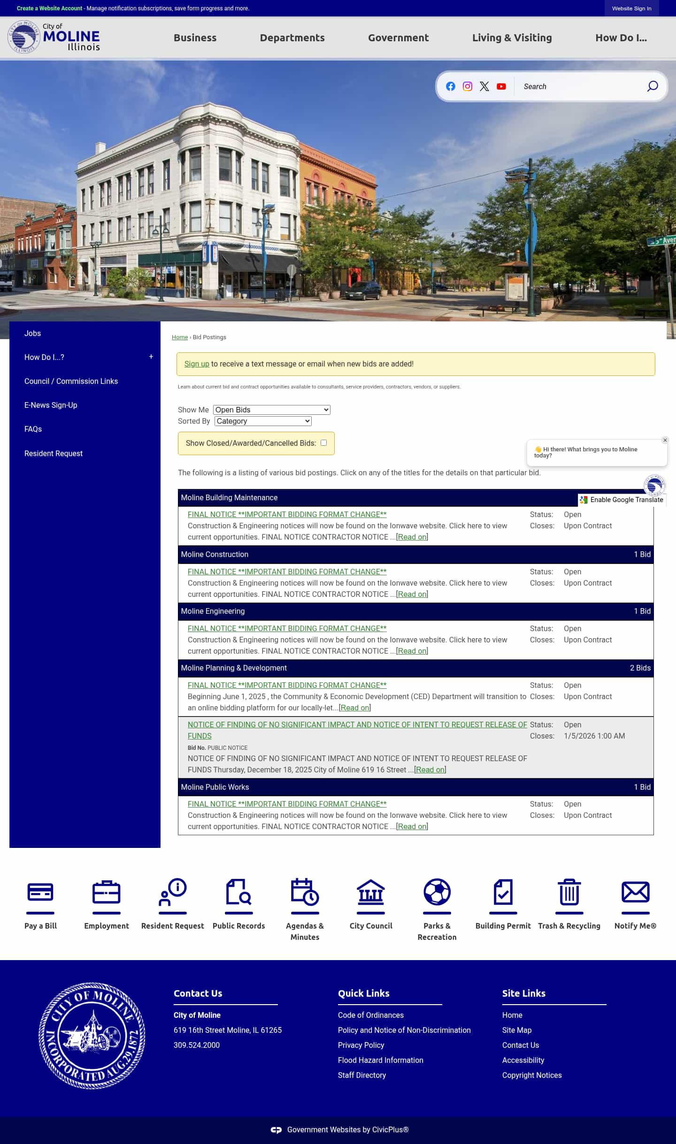Open the Sorted By dropdown

263,421
